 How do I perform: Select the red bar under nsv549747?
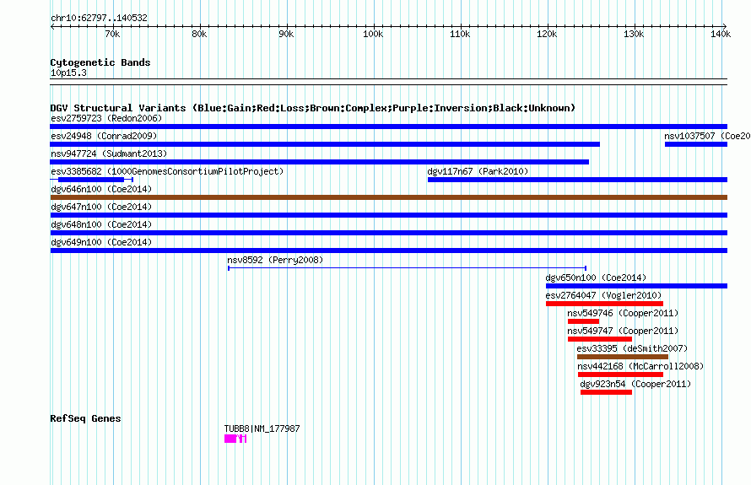(x=600, y=339)
